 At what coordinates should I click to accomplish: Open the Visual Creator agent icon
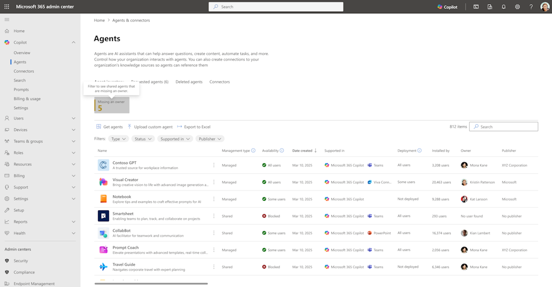[x=103, y=182]
